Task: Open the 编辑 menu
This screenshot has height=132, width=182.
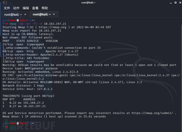Action: coord(26,8)
